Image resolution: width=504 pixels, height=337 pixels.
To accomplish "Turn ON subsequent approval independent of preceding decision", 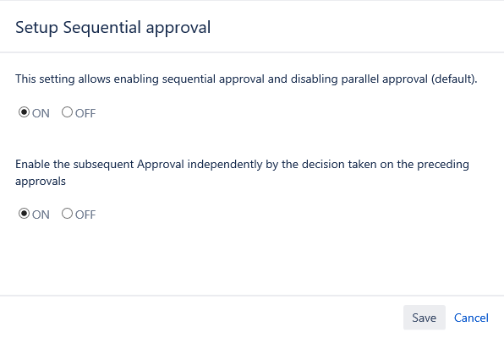I will [25, 214].
